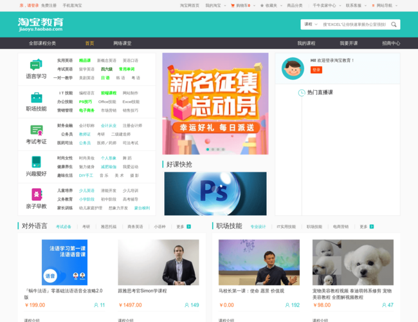Select the last carousel dot on the banner
The image size is (418, 322).
pos(223,149)
